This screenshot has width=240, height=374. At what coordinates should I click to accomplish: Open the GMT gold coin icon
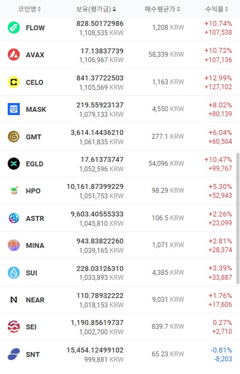coord(14,137)
